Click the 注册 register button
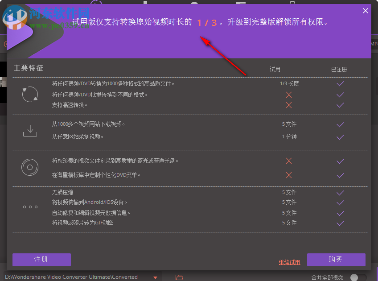The width and height of the screenshot is (378, 281). (x=41, y=260)
